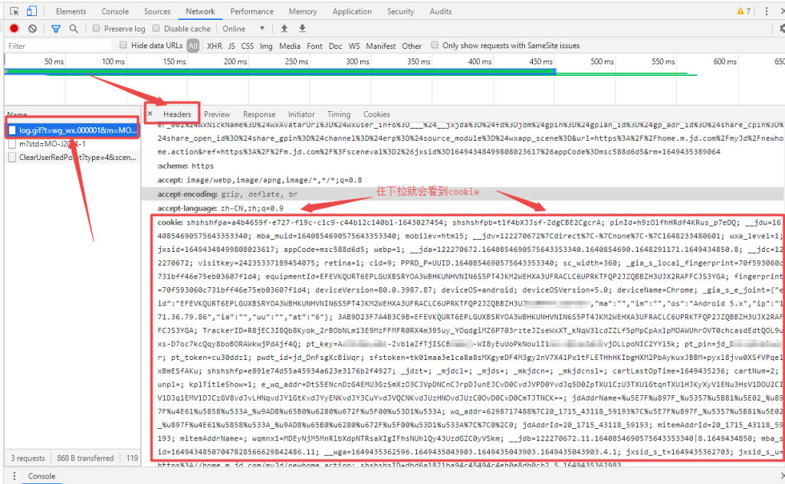The width and height of the screenshot is (785, 484).
Task: Click in the Filter text field
Action: click(54, 46)
